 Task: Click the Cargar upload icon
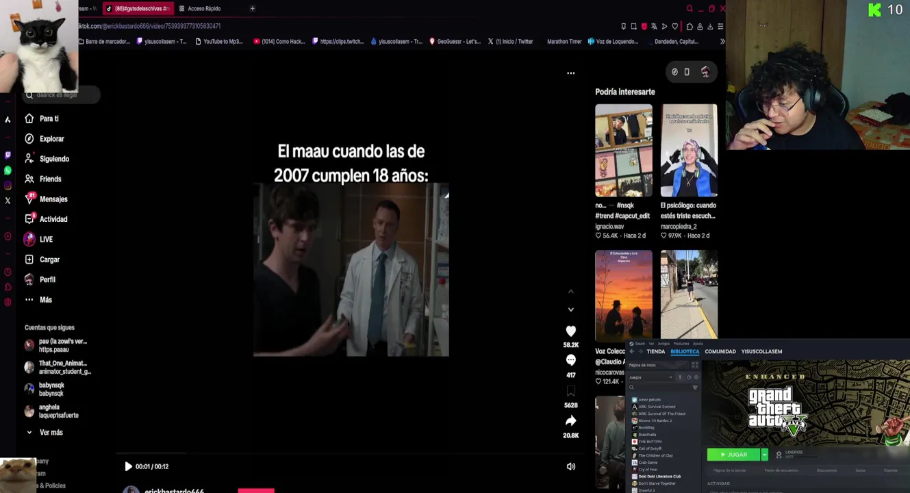tap(29, 260)
